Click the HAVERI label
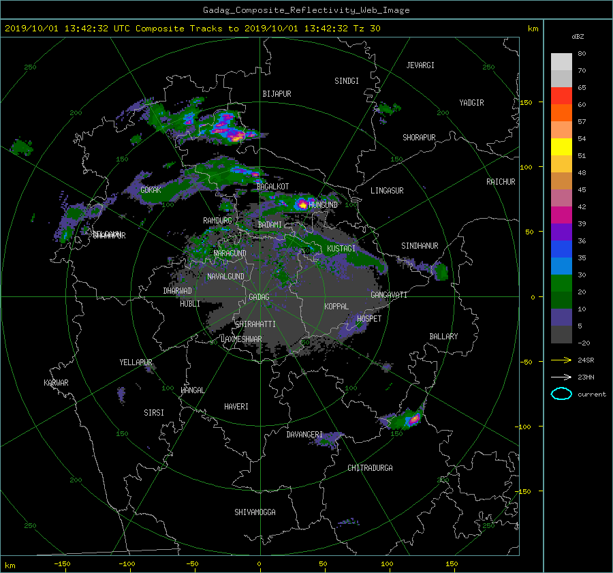The height and width of the screenshot is (573, 613). (236, 407)
